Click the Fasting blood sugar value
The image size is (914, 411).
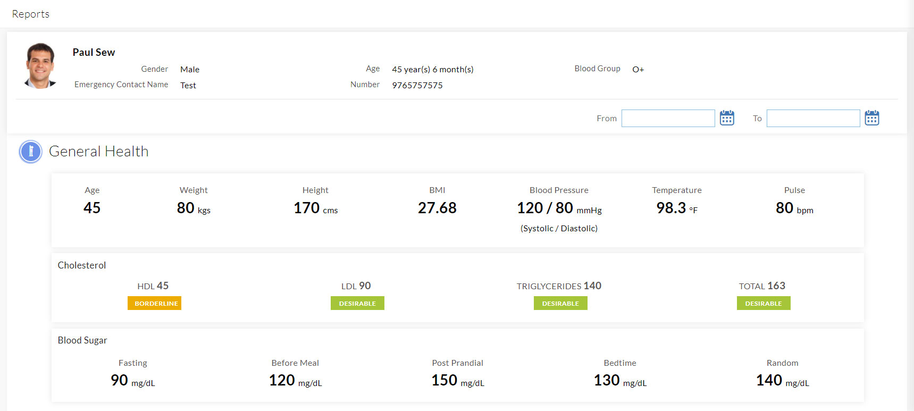120,381
